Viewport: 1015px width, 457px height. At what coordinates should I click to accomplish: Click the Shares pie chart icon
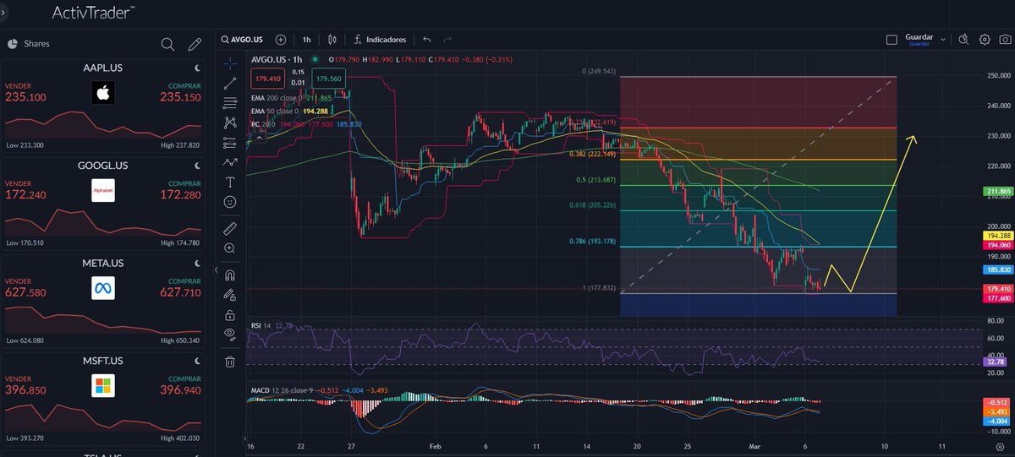point(13,44)
